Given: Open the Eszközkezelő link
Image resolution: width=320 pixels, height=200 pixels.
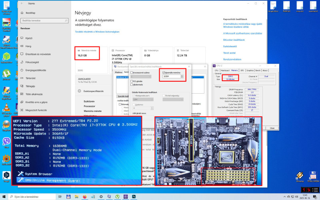Looking at the screenshot, I should 230,46.
